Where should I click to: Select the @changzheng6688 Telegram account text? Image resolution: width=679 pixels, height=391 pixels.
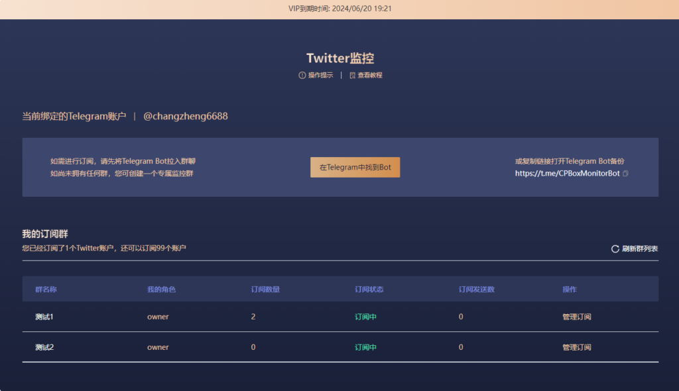186,117
